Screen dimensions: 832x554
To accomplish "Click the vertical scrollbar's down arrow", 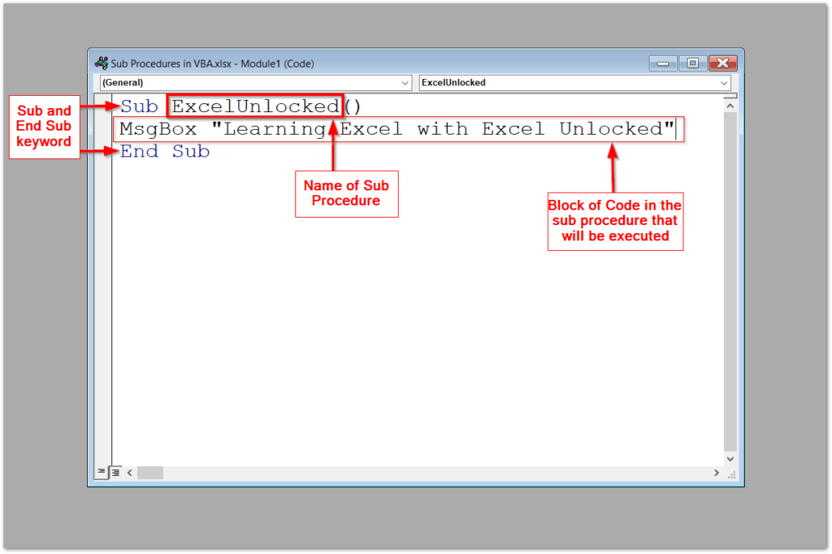I will [730, 457].
